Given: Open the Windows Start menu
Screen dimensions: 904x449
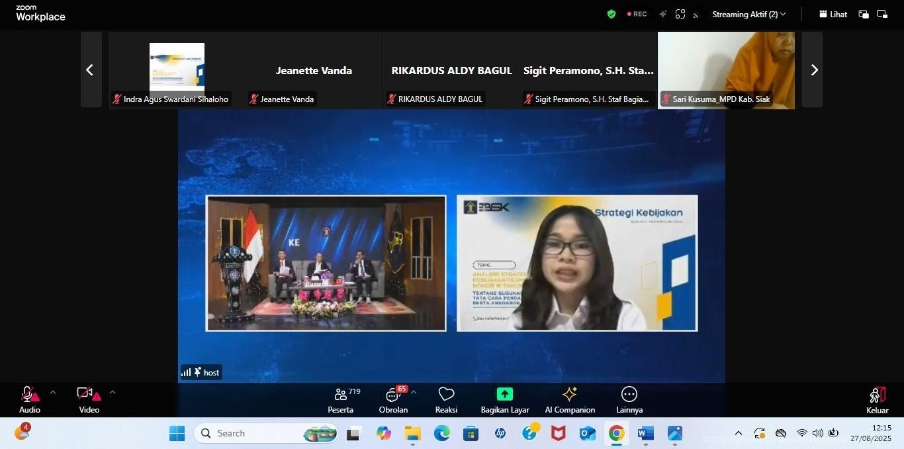Looking at the screenshot, I should click(177, 433).
